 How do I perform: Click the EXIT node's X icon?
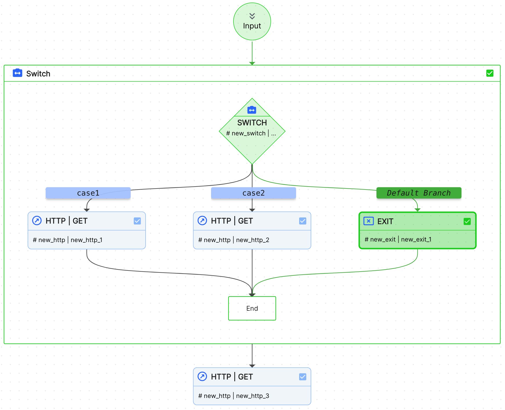point(368,221)
